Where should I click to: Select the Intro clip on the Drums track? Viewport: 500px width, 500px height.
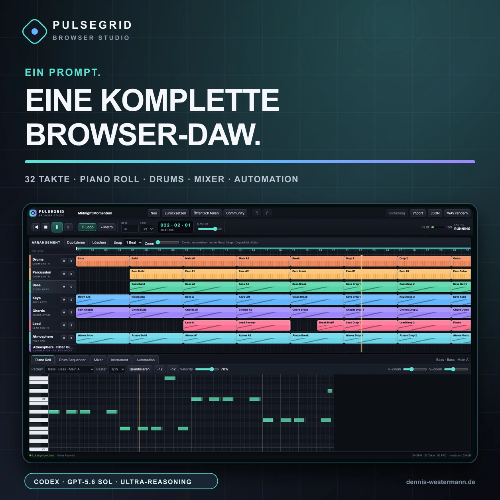click(103, 261)
